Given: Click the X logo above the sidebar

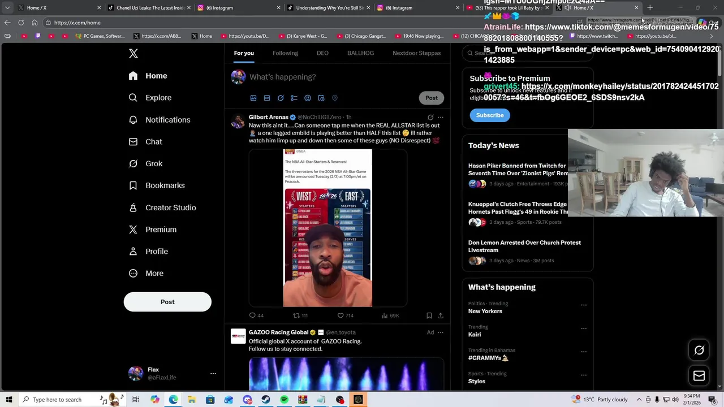Looking at the screenshot, I should pos(133,54).
